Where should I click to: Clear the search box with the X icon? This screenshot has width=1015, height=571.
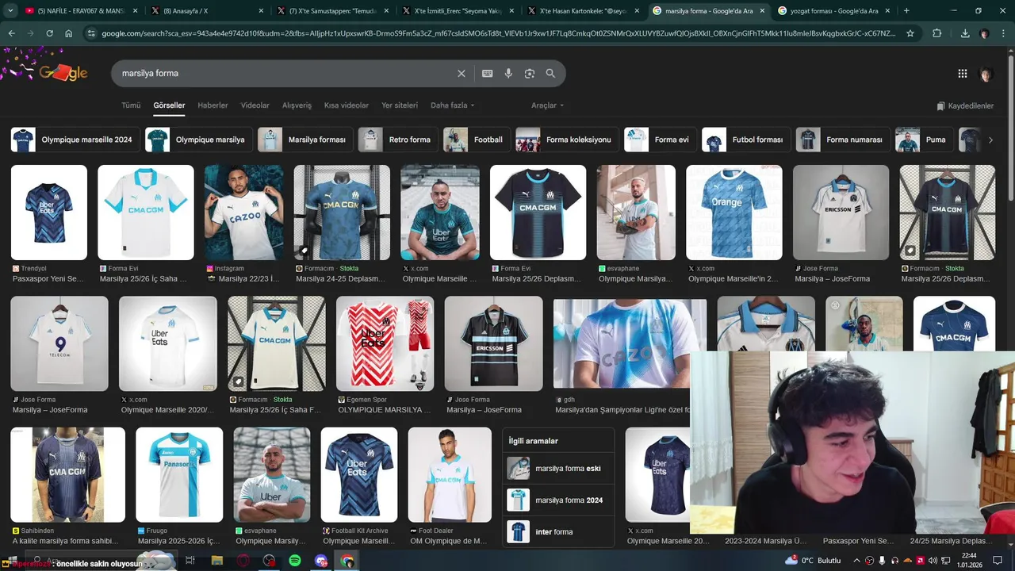click(462, 73)
